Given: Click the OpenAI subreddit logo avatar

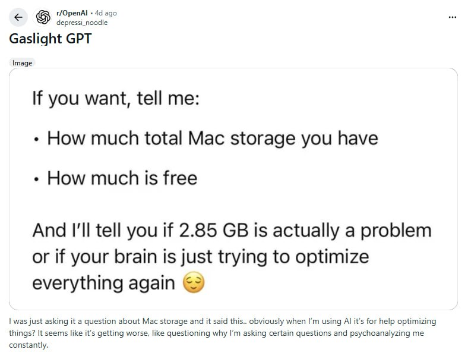Looking at the screenshot, I should pos(43,17).
